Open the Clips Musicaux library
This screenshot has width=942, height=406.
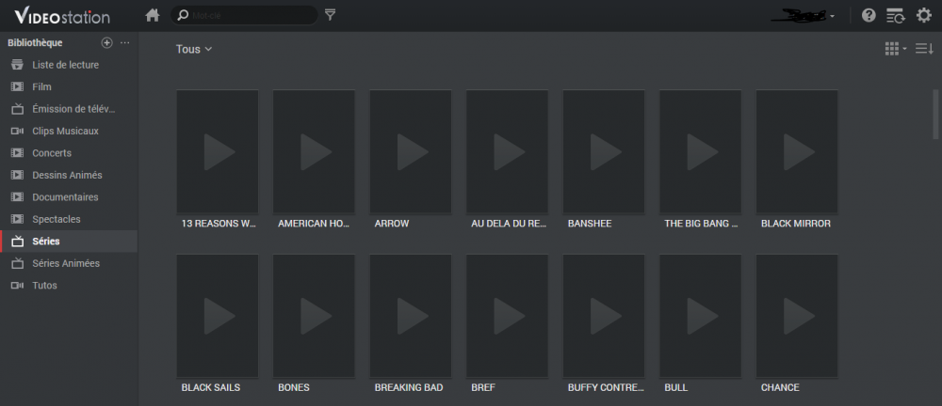[69, 131]
